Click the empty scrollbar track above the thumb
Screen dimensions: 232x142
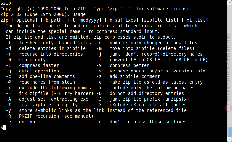coord(229,65)
